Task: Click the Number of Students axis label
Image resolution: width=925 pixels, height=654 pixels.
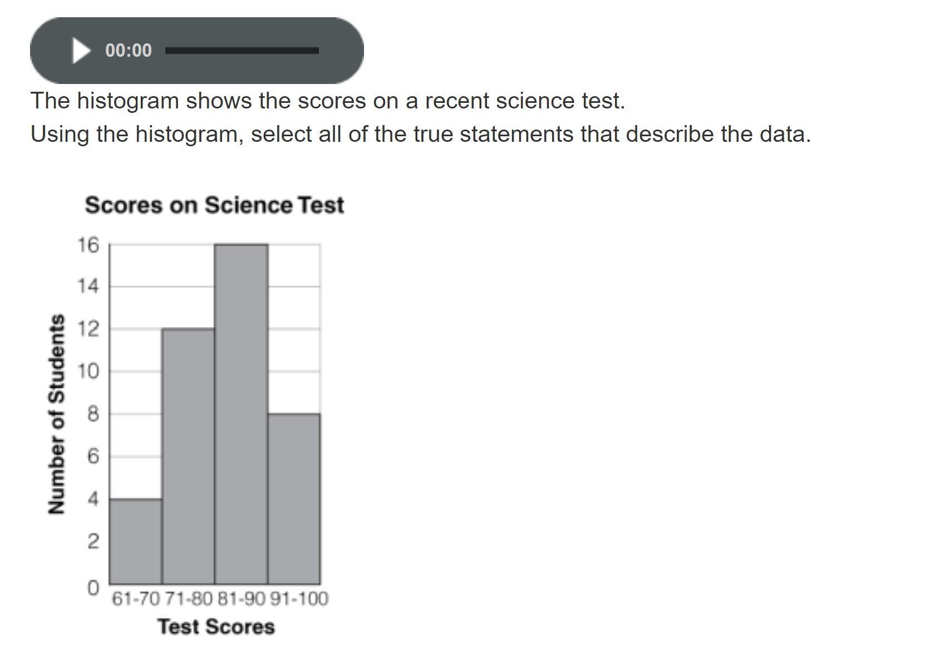Action: click(56, 414)
